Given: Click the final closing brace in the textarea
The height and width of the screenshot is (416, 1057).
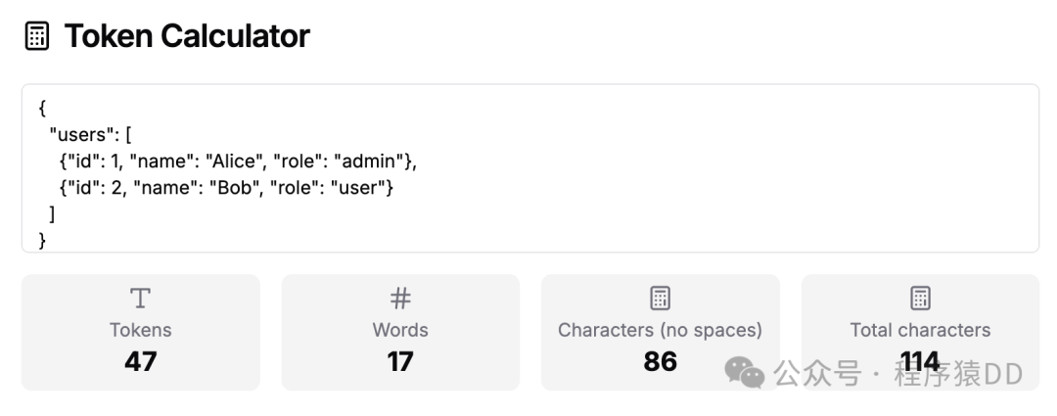Looking at the screenshot, I should click(42, 240).
